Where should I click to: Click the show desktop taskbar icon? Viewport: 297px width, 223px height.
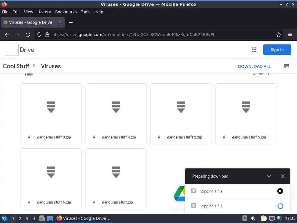pos(50,219)
